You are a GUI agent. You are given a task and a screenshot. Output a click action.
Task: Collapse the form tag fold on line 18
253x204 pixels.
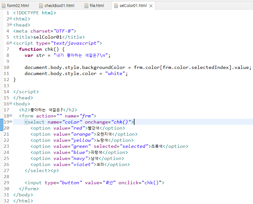(x=11, y=116)
